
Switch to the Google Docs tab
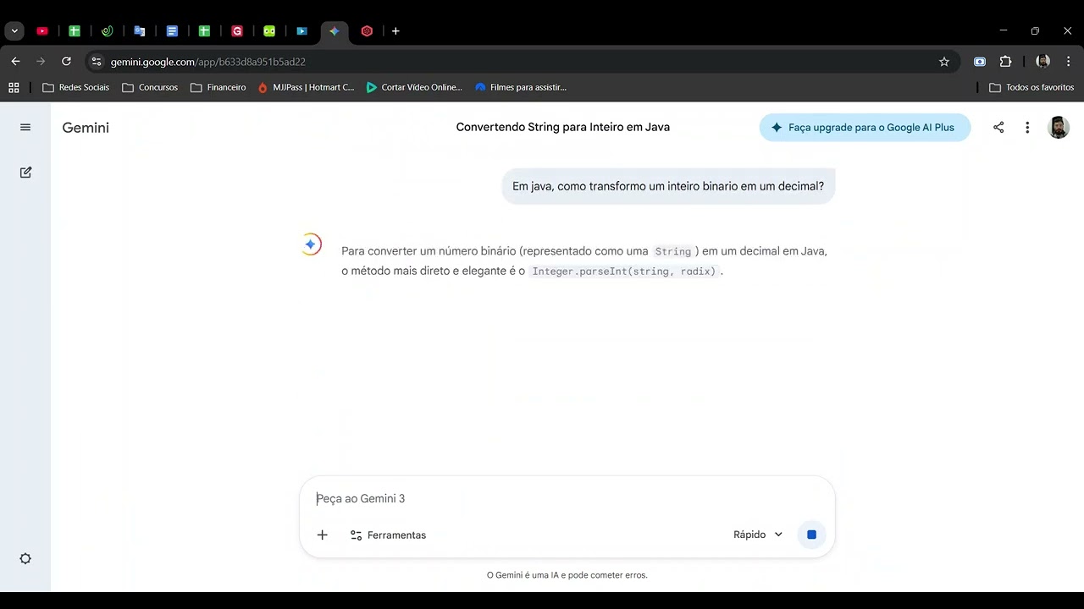coord(172,31)
